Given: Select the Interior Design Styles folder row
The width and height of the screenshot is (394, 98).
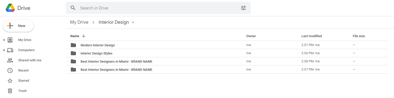Looking at the screenshot, I should pyautogui.click(x=227, y=53).
